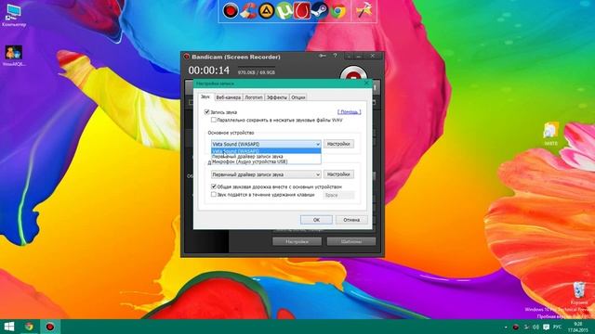Enable saving to uncompressed WAV files checkbox

[x=214, y=120]
